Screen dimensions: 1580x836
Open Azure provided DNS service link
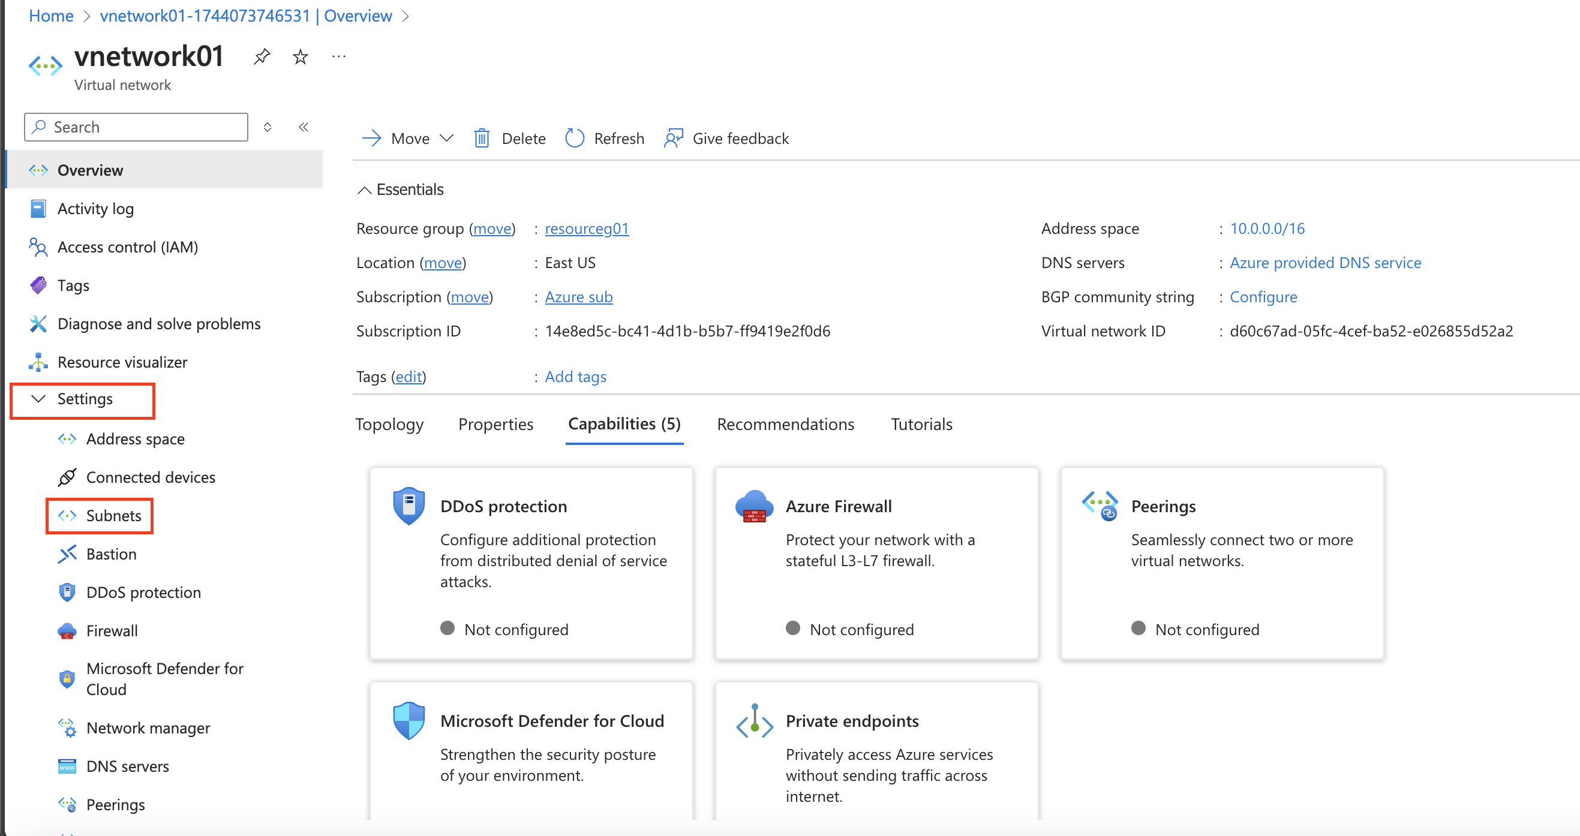tap(1325, 263)
